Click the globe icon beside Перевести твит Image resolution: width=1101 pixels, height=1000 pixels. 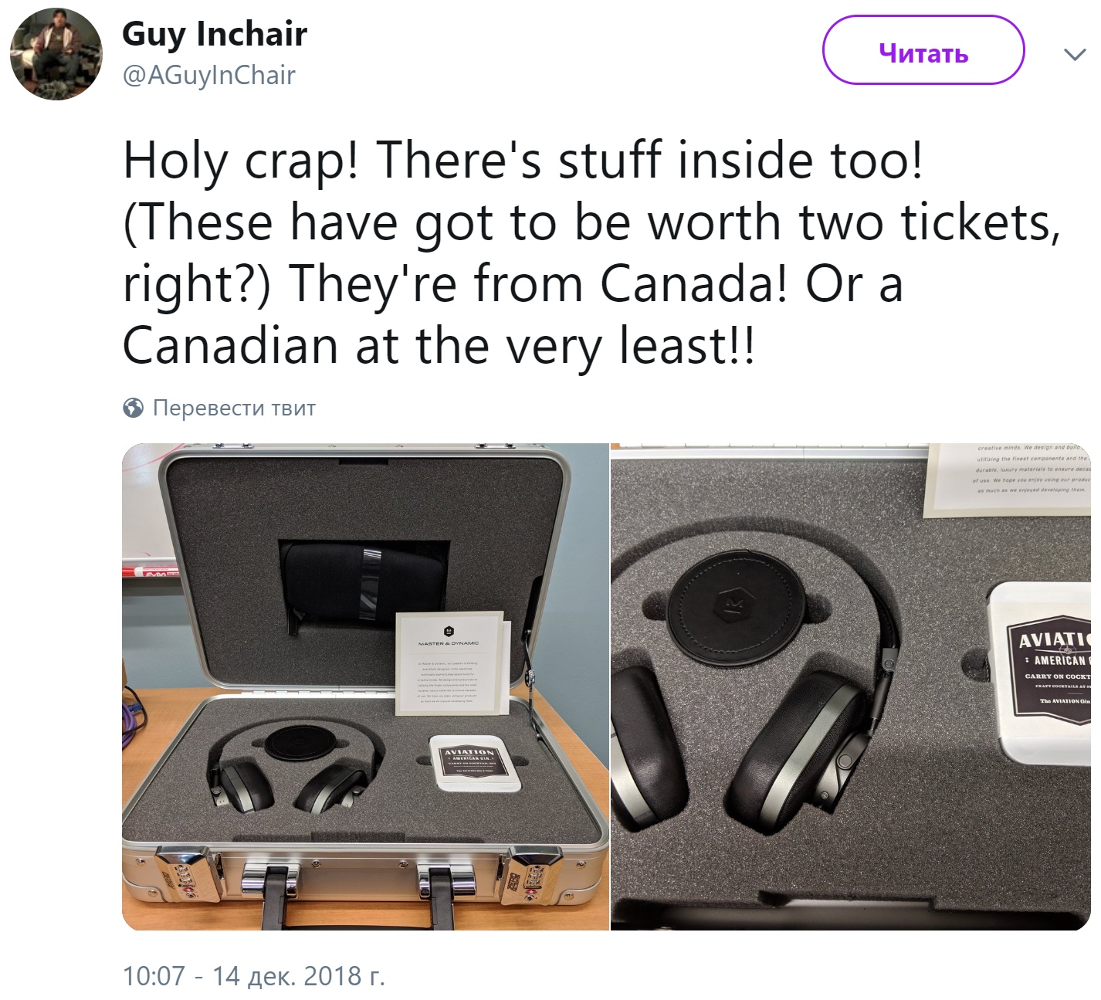tap(134, 408)
